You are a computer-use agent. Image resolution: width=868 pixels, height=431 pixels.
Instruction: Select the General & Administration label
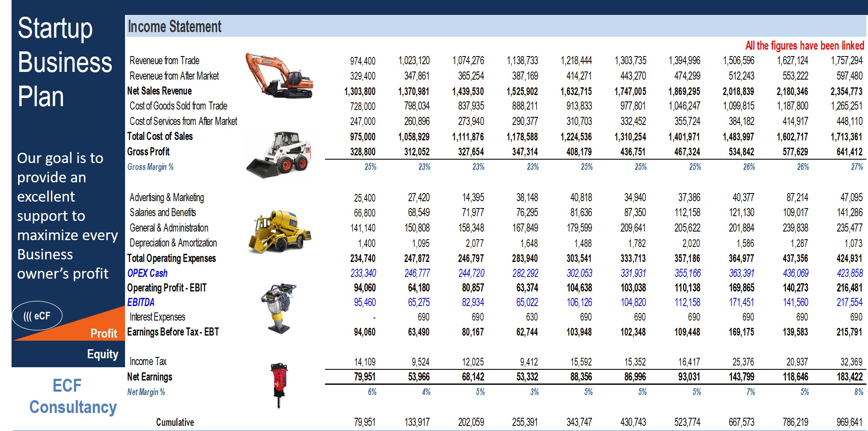(169, 228)
